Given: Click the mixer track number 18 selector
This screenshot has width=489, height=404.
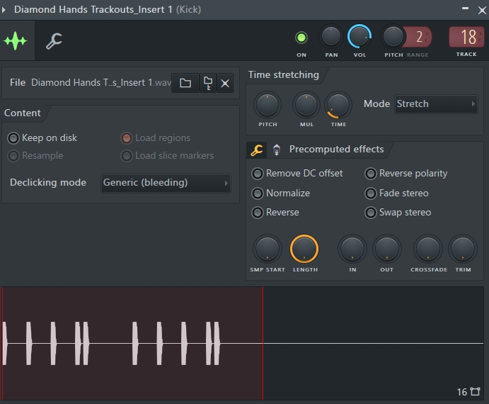Looking at the screenshot, I should 466,37.
